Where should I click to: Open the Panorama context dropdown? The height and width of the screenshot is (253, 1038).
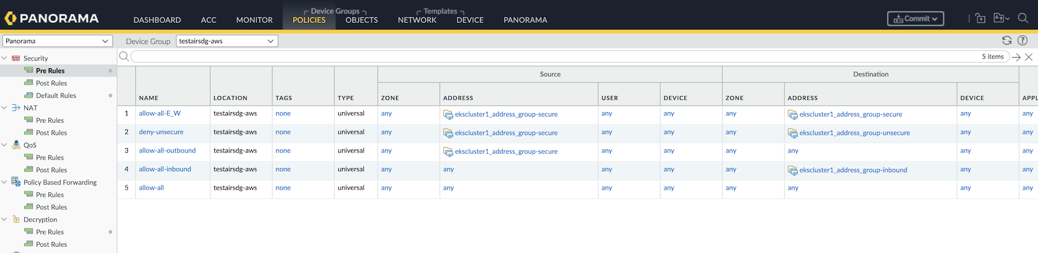[x=57, y=41]
